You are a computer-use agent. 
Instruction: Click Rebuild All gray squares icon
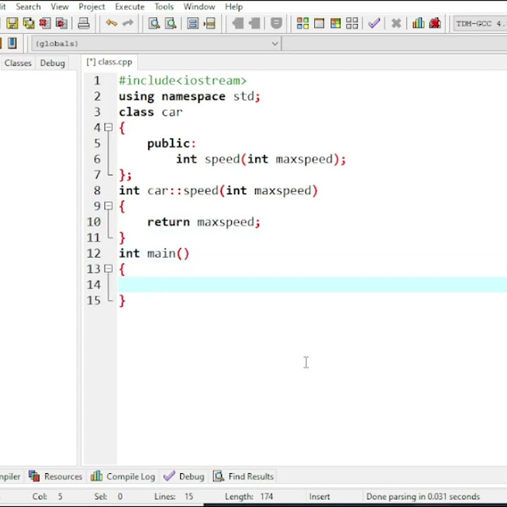(352, 23)
